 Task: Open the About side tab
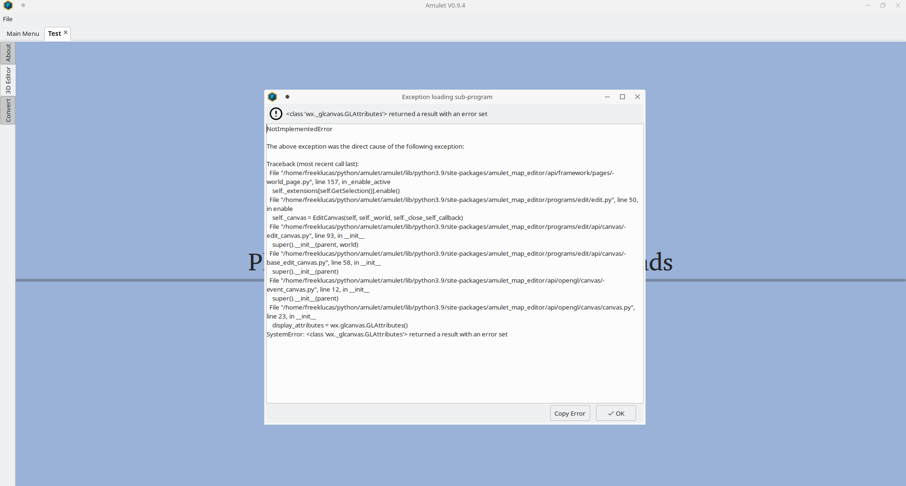coord(8,53)
